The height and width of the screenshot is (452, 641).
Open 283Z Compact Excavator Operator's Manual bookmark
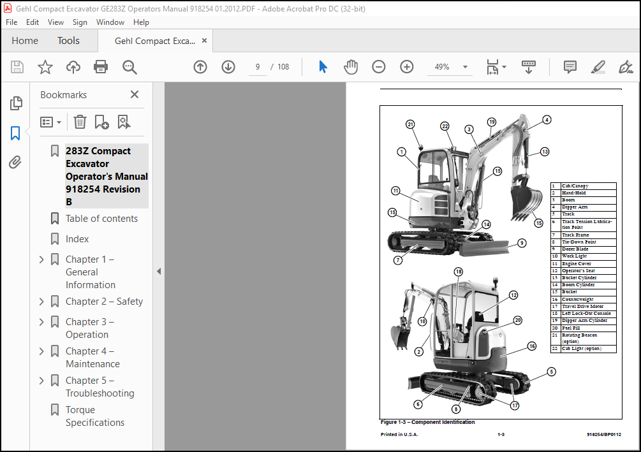pos(107,176)
